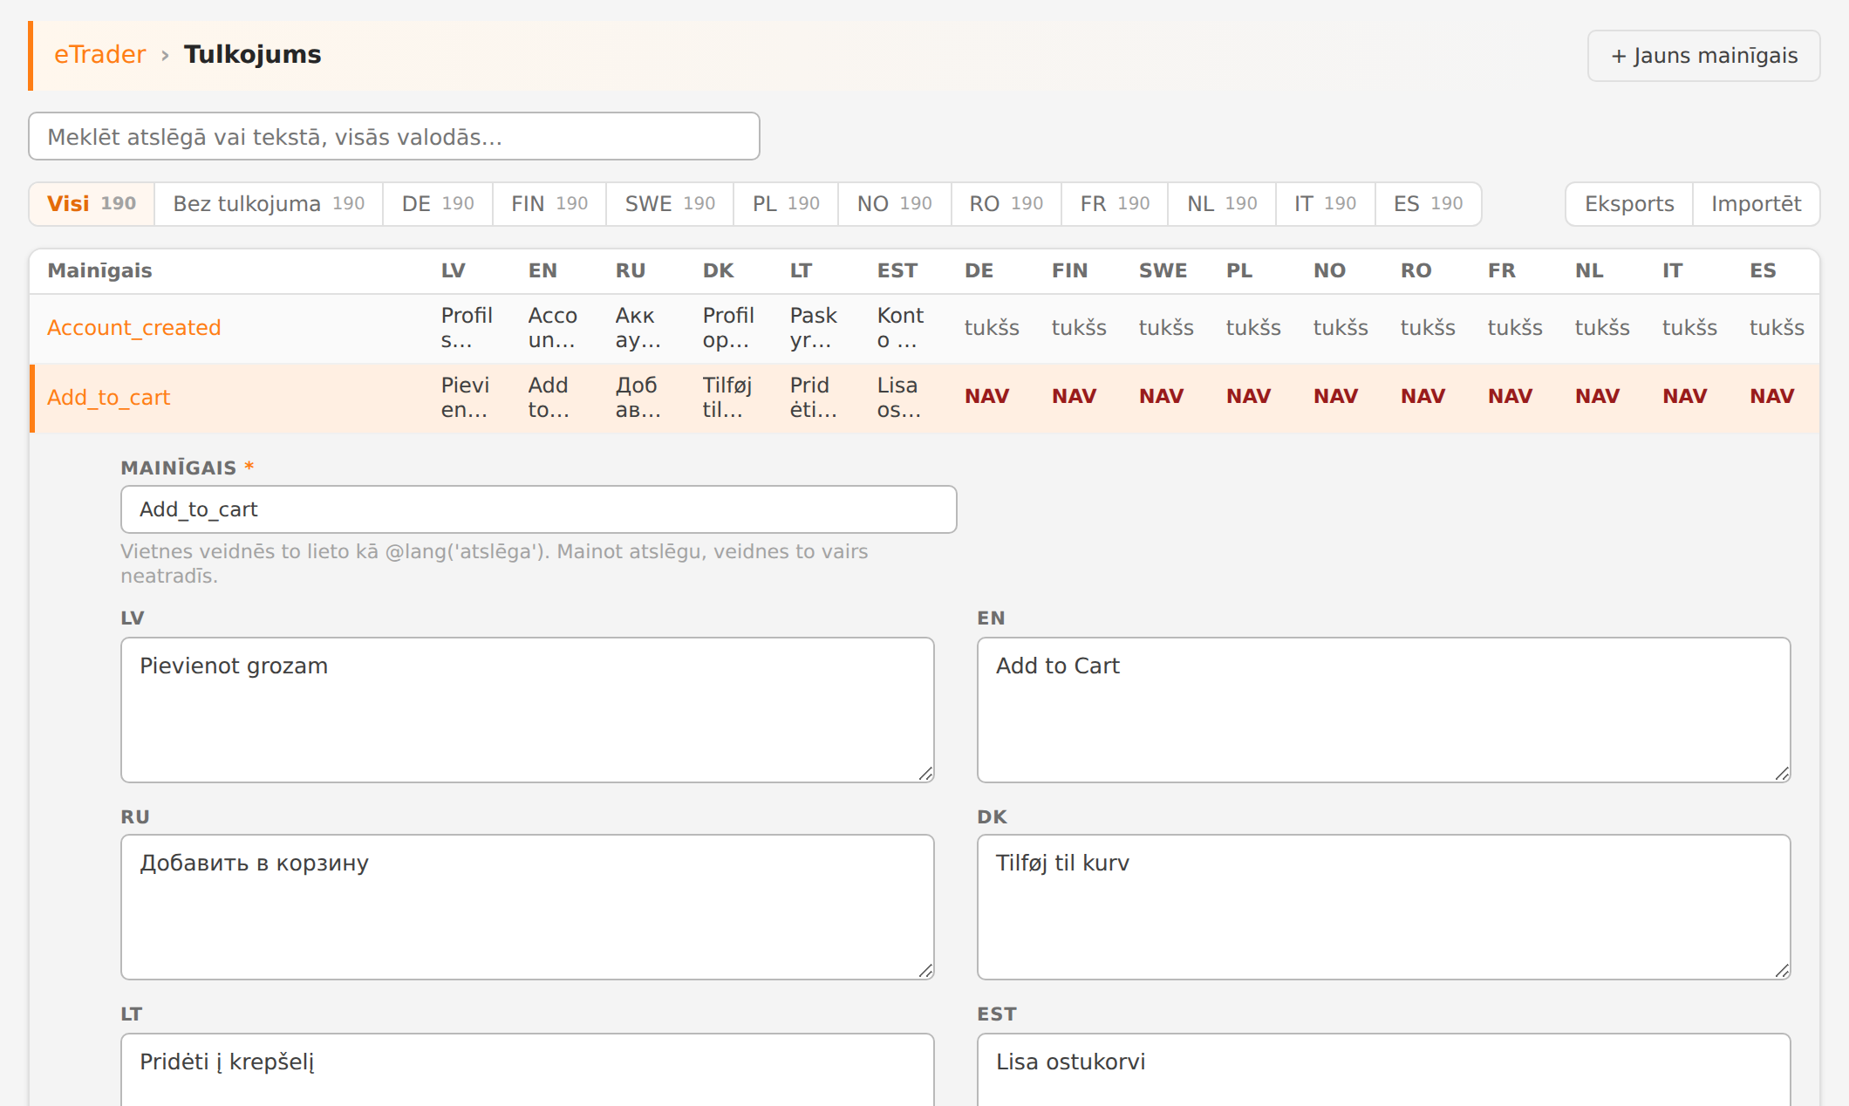Click the LV cell of Account_created row
Viewport: 1849px width, 1106px height.
(467, 328)
